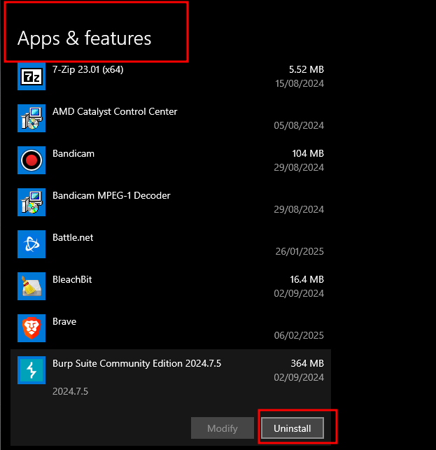The height and width of the screenshot is (450, 436).
Task: Click the 7-Zip app icon
Action: pos(31,76)
